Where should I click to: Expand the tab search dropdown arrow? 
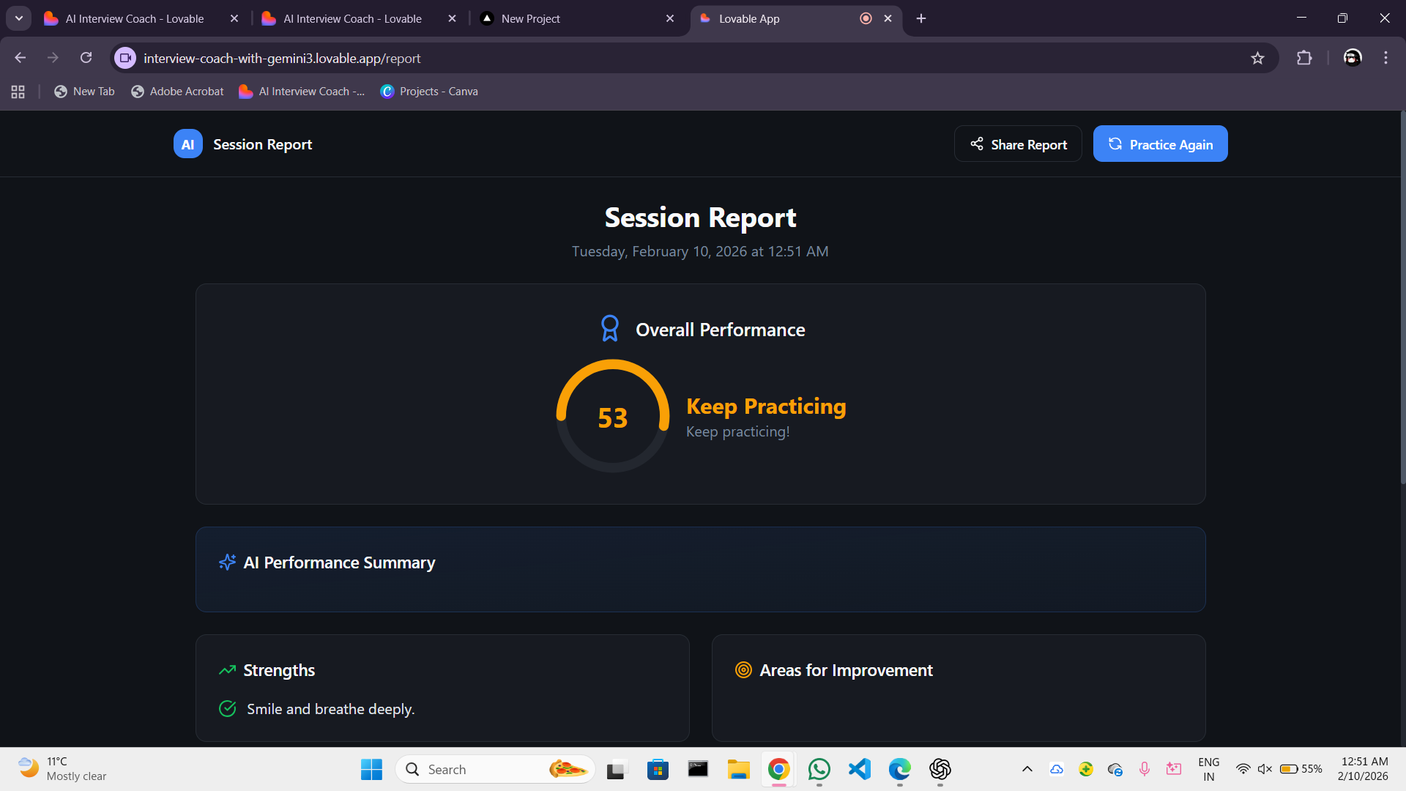click(19, 18)
